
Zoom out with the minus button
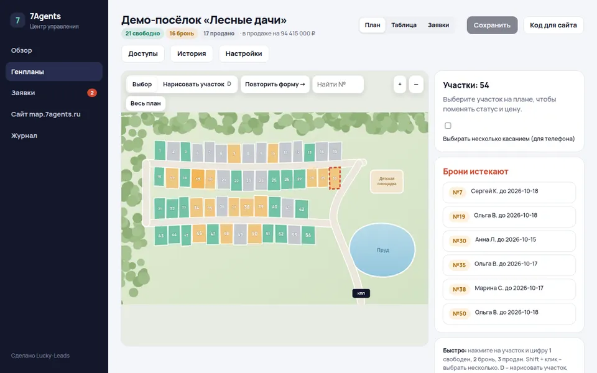(x=416, y=84)
